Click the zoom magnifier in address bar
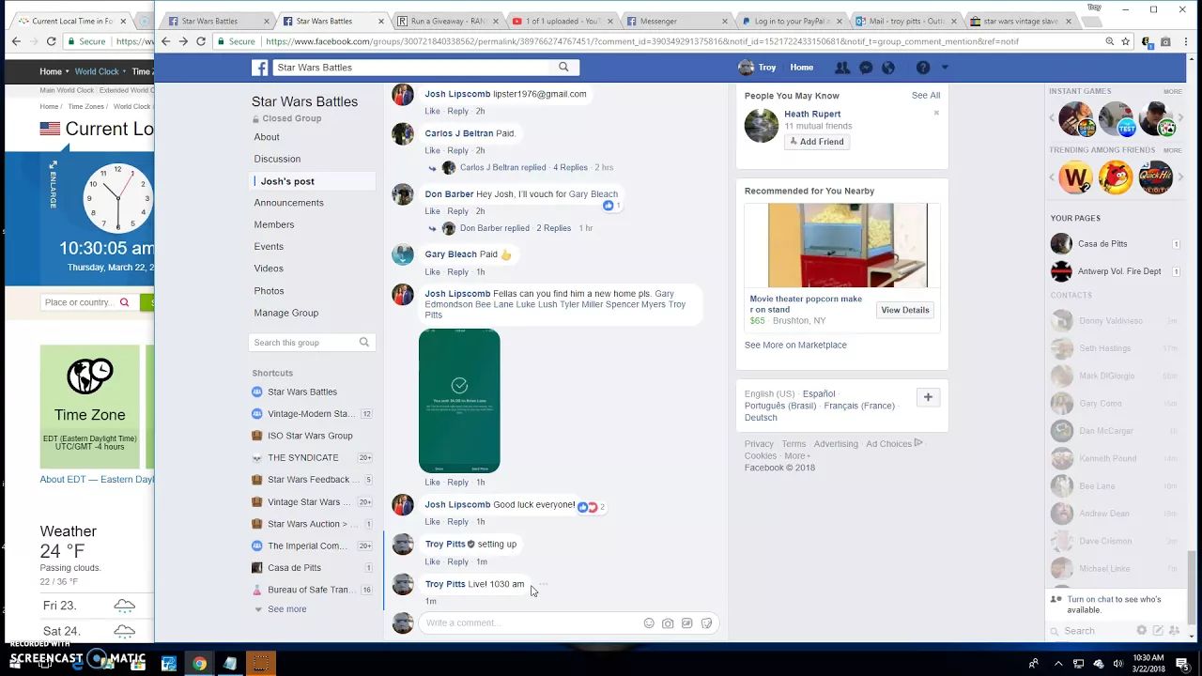The height and width of the screenshot is (676, 1202). pos(1110,41)
